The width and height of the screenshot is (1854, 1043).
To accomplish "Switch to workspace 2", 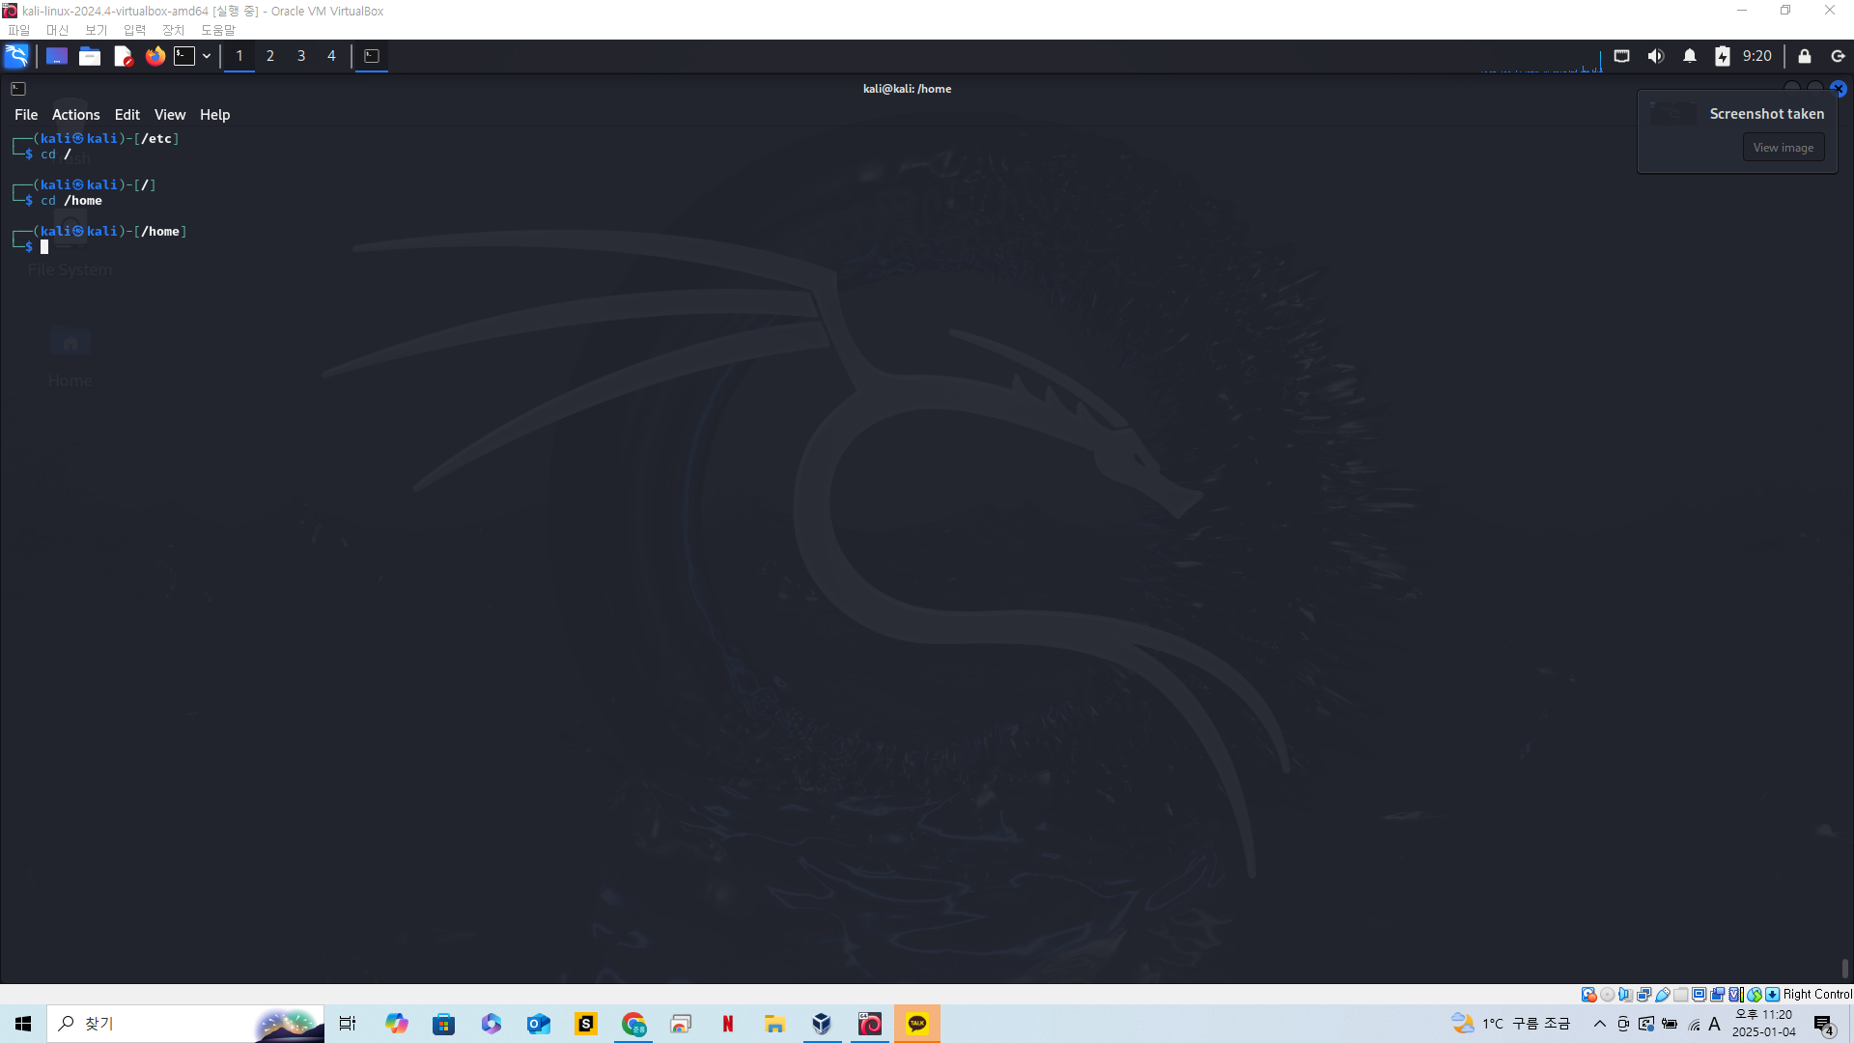I will click(x=270, y=56).
